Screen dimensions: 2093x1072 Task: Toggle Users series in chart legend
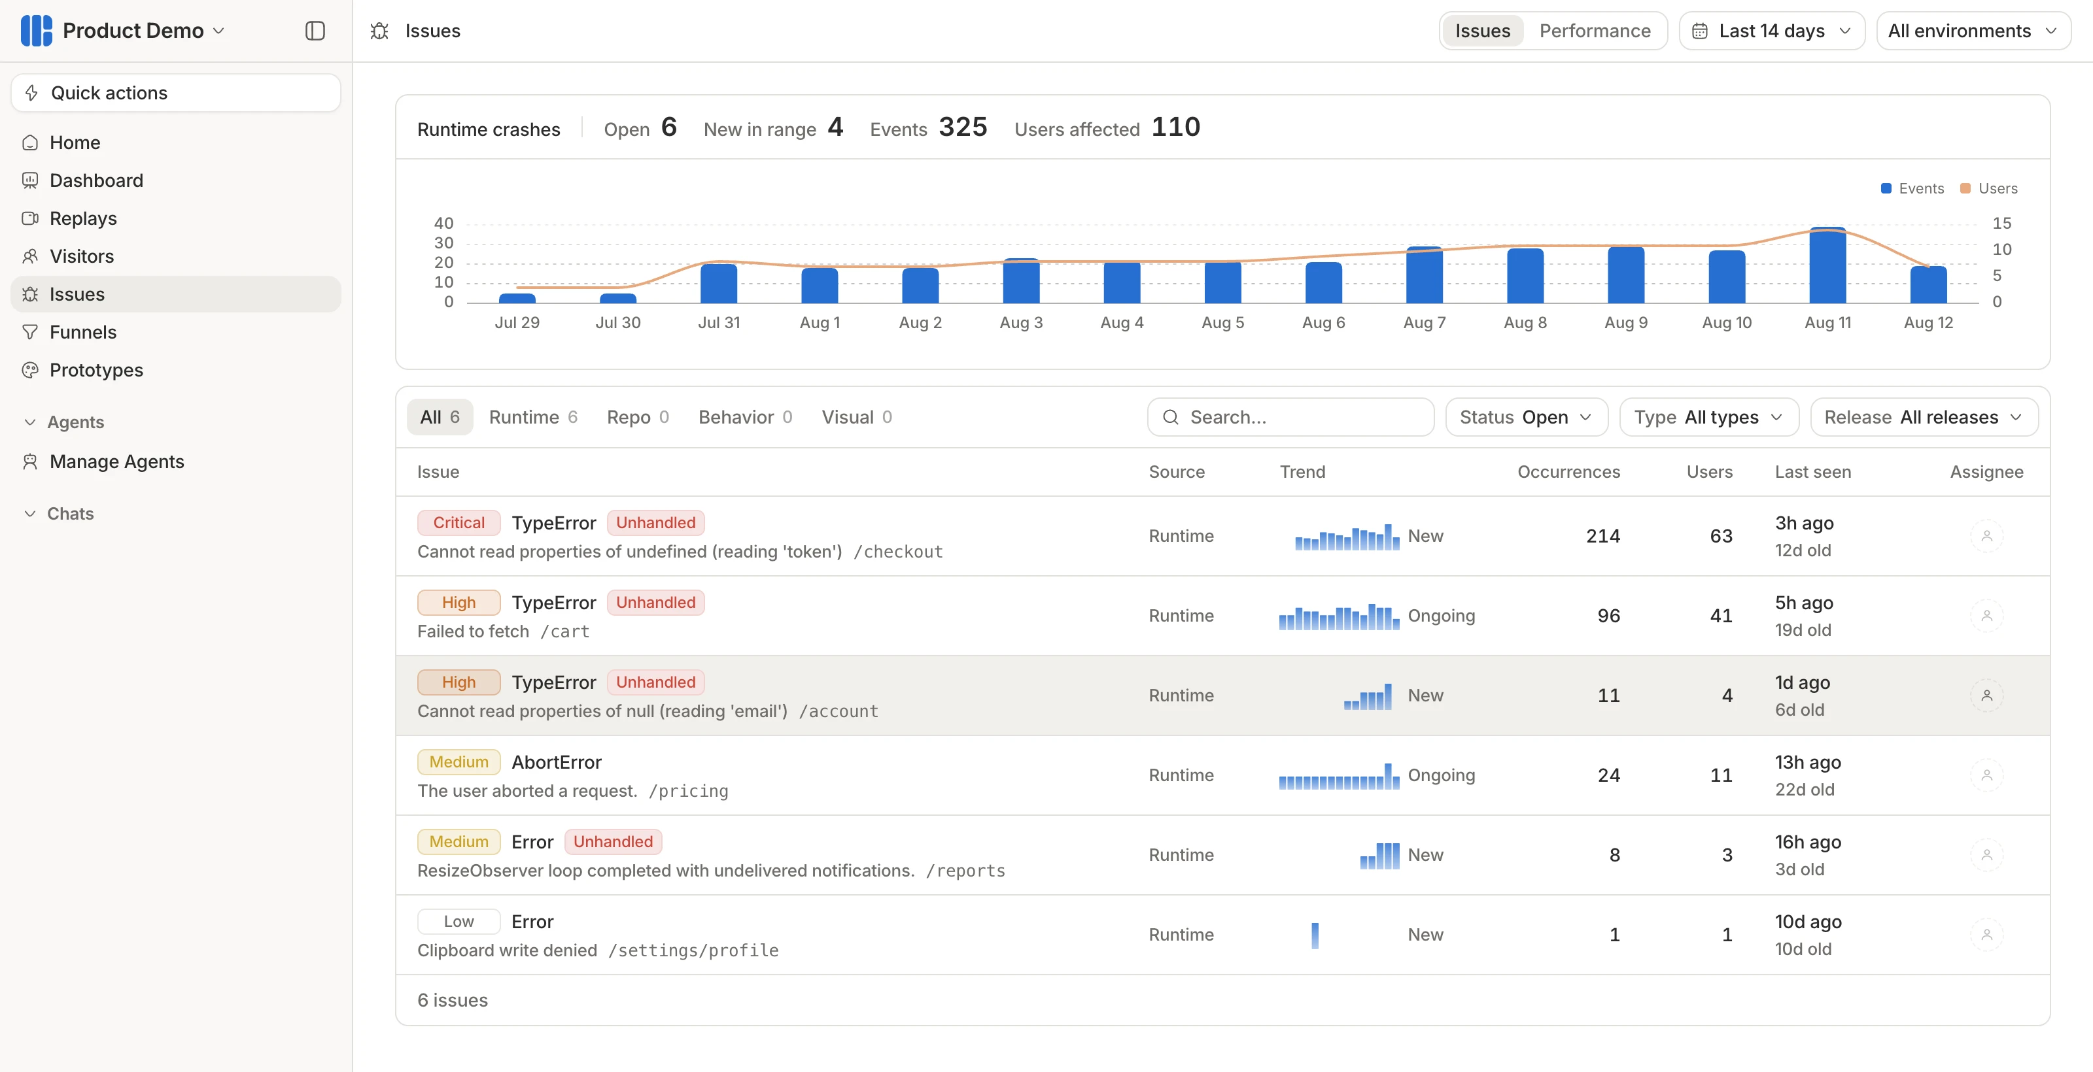click(1989, 188)
